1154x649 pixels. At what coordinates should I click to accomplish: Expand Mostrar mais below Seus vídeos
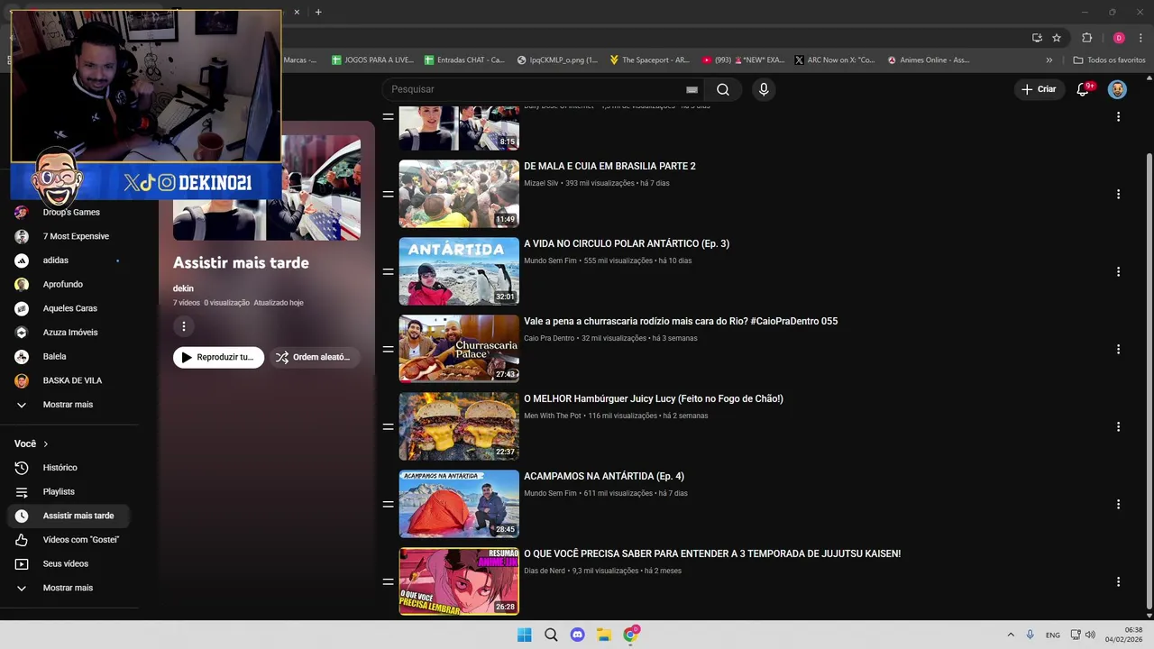coord(69,588)
